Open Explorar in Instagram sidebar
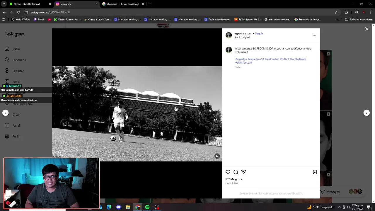 [14, 71]
